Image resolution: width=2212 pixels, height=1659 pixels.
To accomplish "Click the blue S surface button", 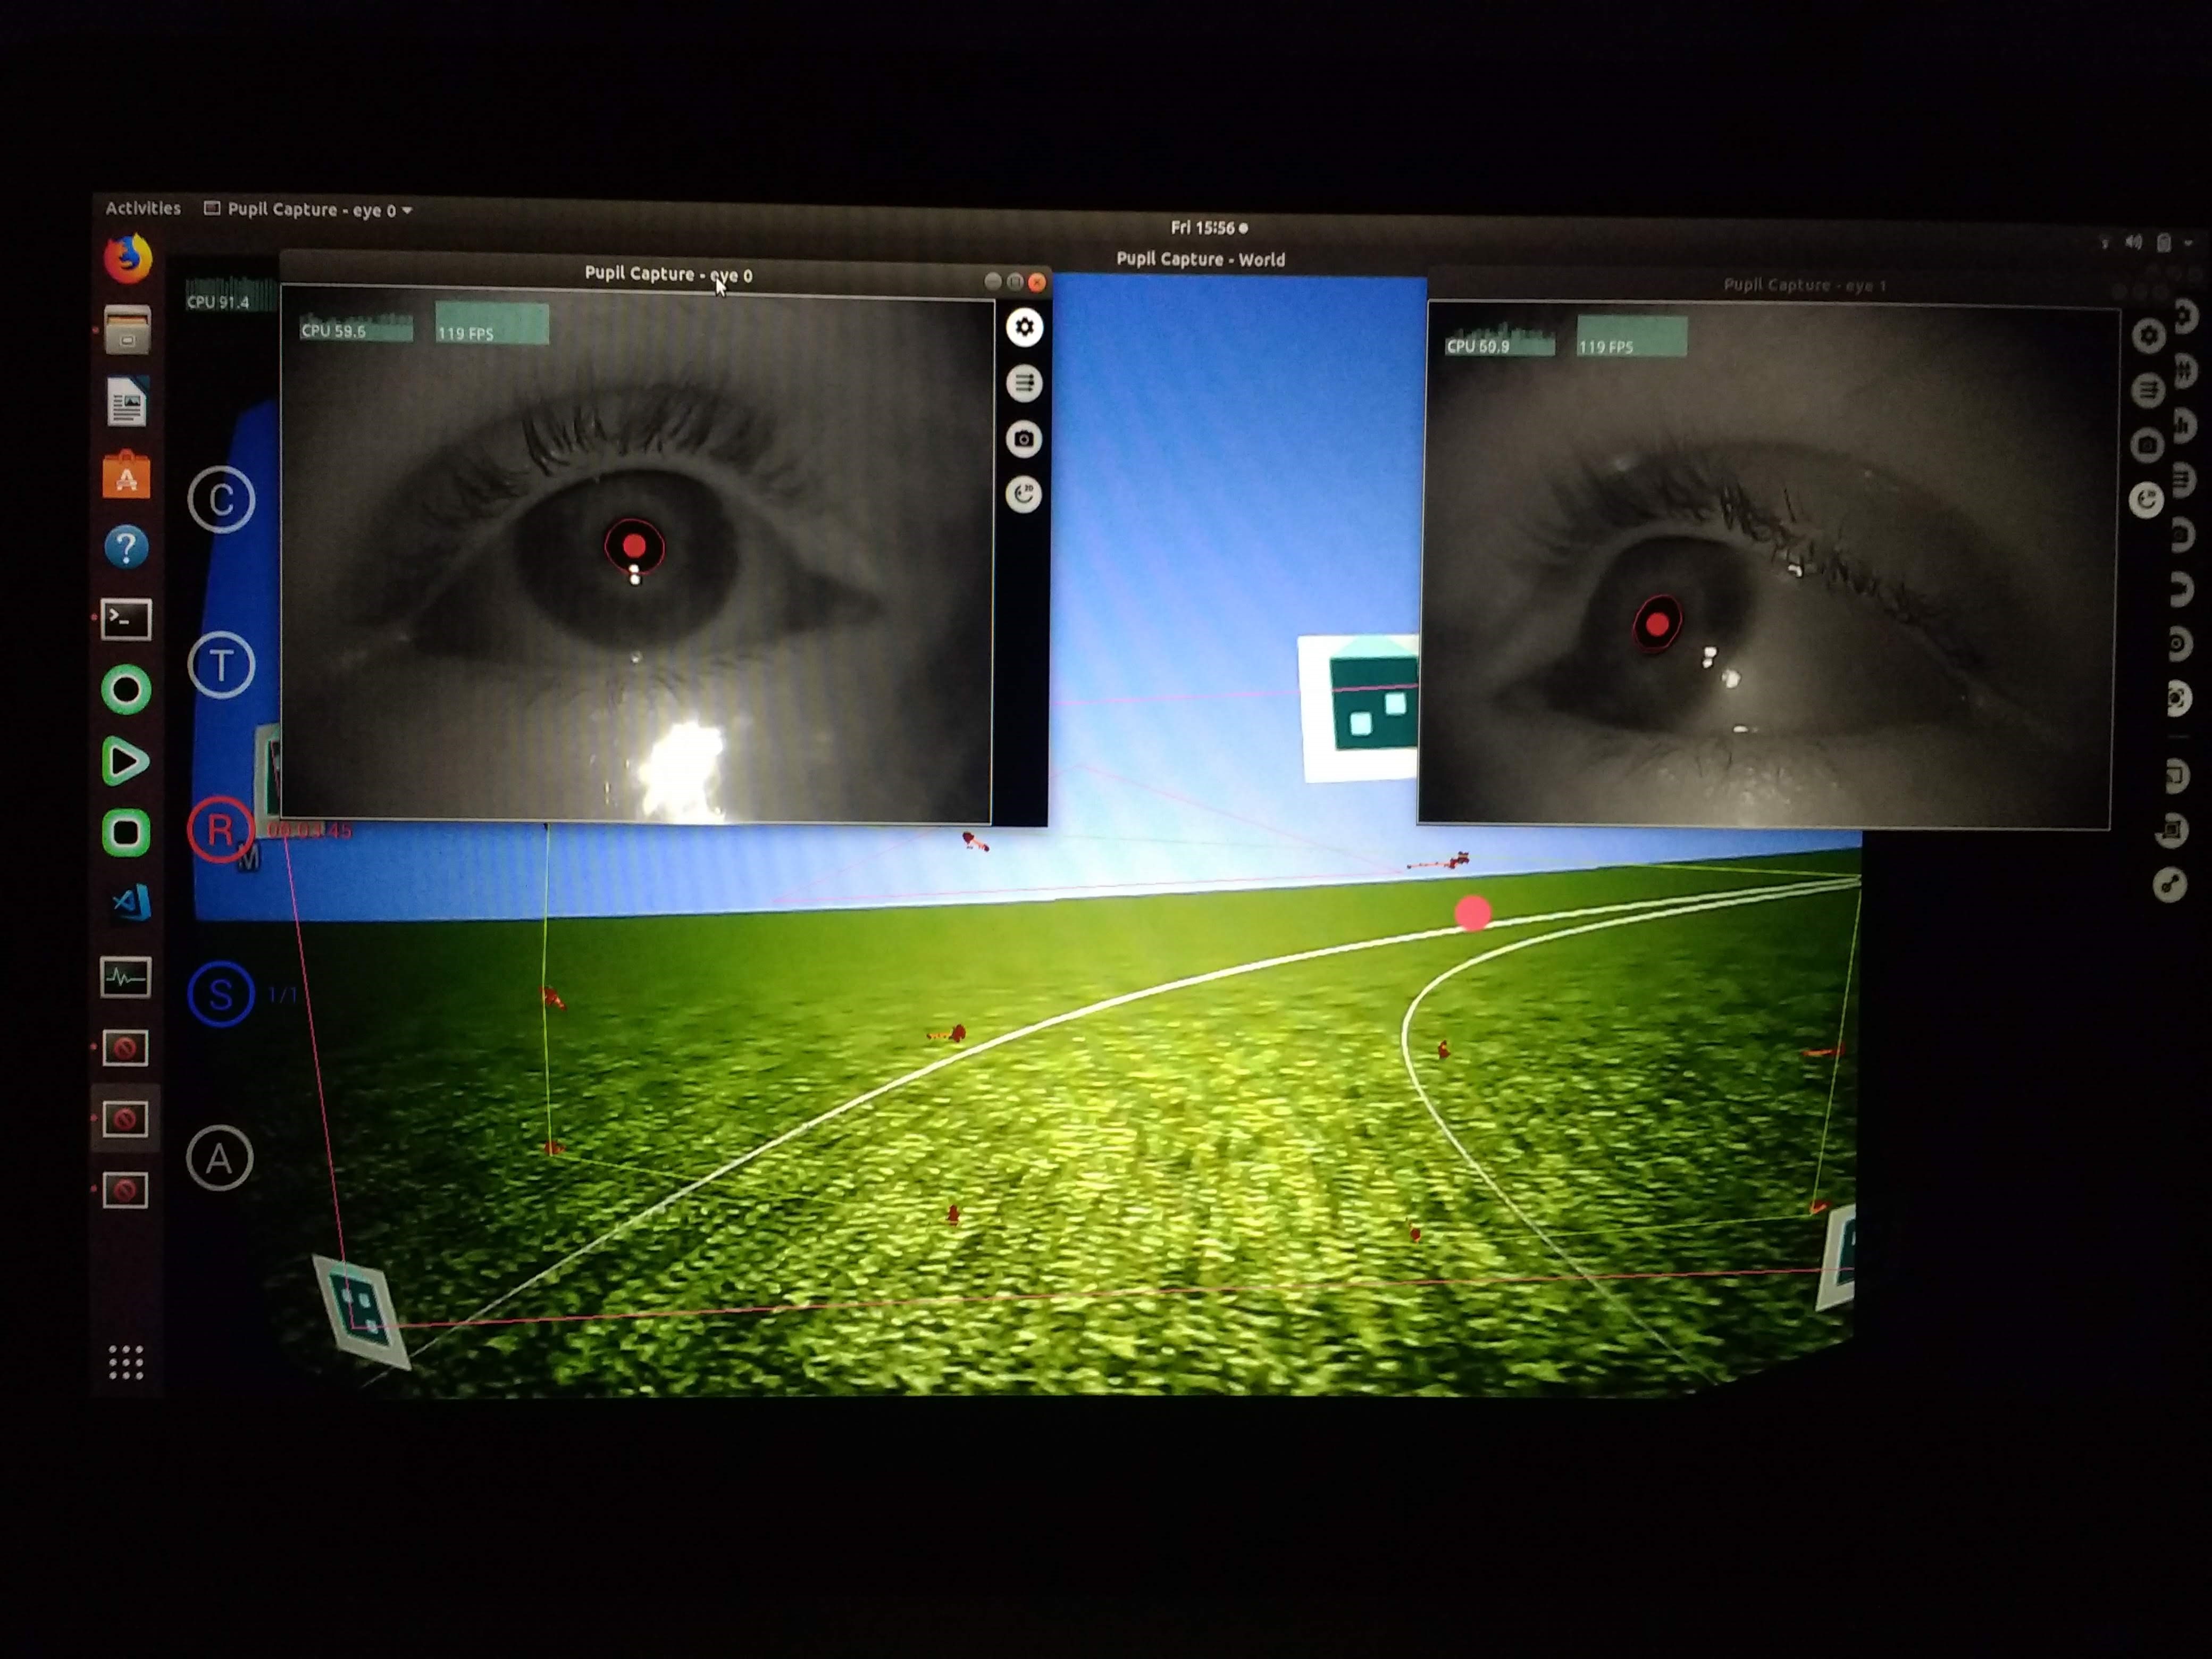I will [220, 994].
